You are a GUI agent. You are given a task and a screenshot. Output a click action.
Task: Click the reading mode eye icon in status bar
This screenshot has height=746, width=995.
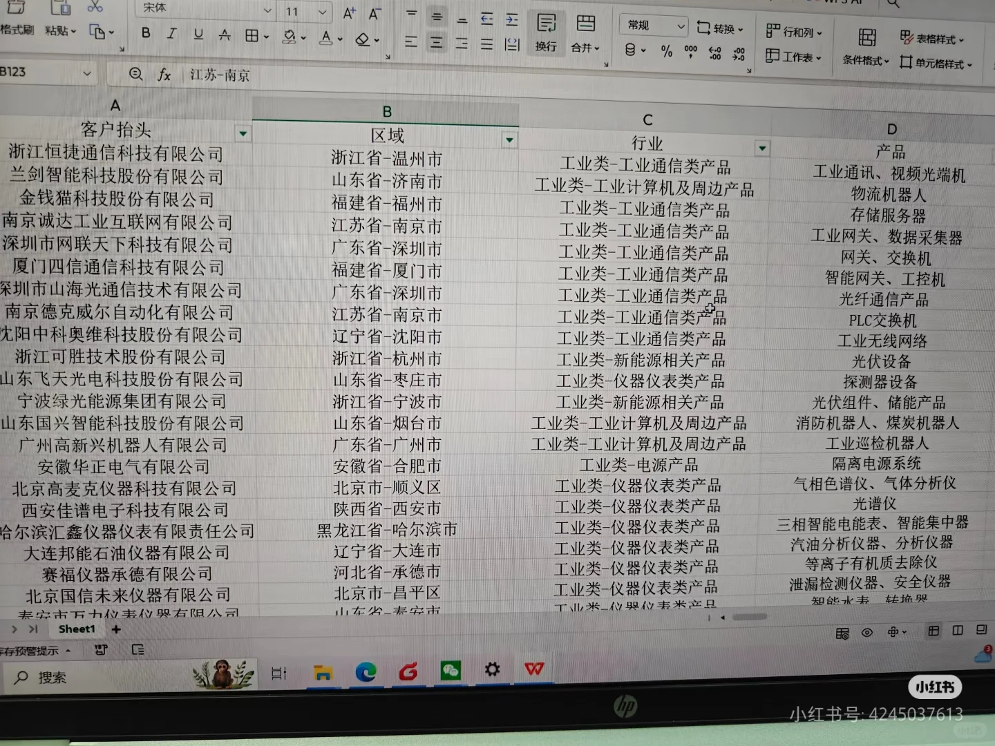coord(867,632)
